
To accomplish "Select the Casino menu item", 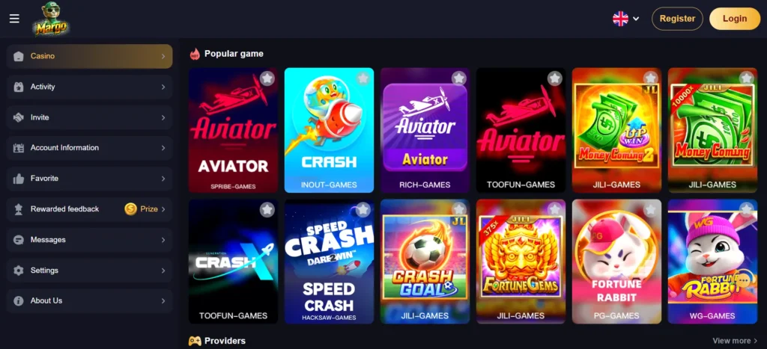I will coord(90,56).
